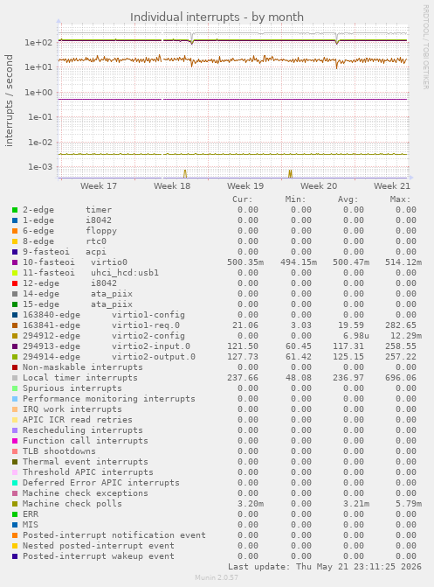Click the Week 21 axis label
The width and height of the screenshot is (434, 587).
point(392,185)
